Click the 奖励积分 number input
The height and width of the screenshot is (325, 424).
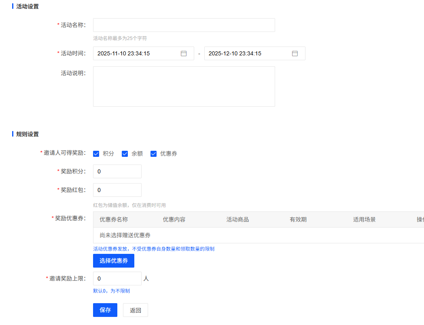tap(117, 171)
